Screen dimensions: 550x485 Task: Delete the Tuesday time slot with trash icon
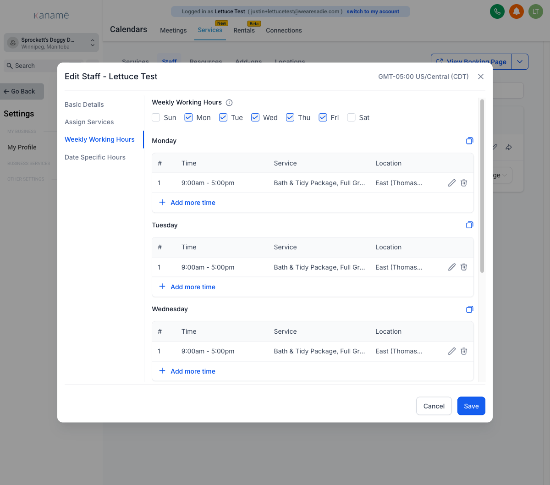click(x=464, y=267)
